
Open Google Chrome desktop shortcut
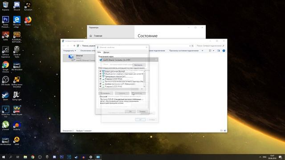[5, 67]
